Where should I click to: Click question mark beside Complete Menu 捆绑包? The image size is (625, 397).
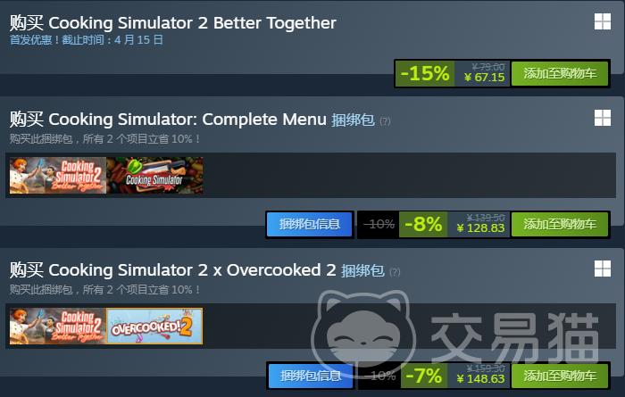(x=385, y=121)
